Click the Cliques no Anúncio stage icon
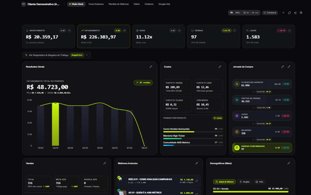The height and width of the screenshot is (195, 311). (x=237, y=84)
